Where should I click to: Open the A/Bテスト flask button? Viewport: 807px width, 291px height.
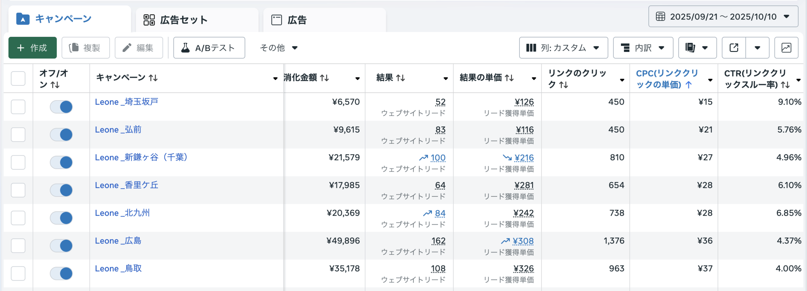tap(209, 48)
